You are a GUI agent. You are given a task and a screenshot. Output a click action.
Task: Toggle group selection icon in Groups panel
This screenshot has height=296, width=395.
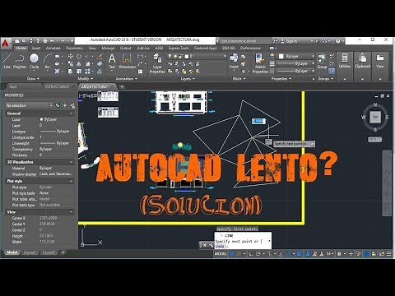pyautogui.click(x=332, y=72)
